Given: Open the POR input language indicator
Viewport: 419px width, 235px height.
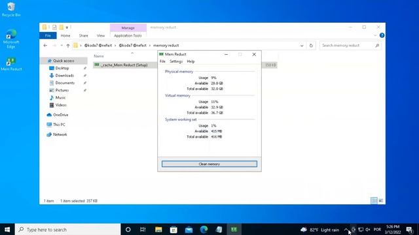Looking at the screenshot, I should click(377, 230).
